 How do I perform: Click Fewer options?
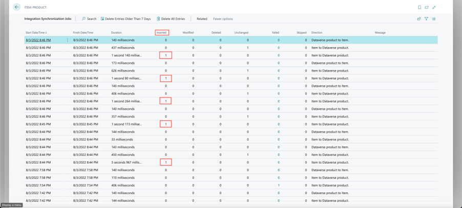[x=223, y=19]
